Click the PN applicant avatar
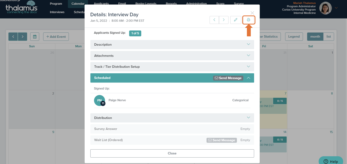The height and width of the screenshot is (164, 347). (x=100, y=101)
